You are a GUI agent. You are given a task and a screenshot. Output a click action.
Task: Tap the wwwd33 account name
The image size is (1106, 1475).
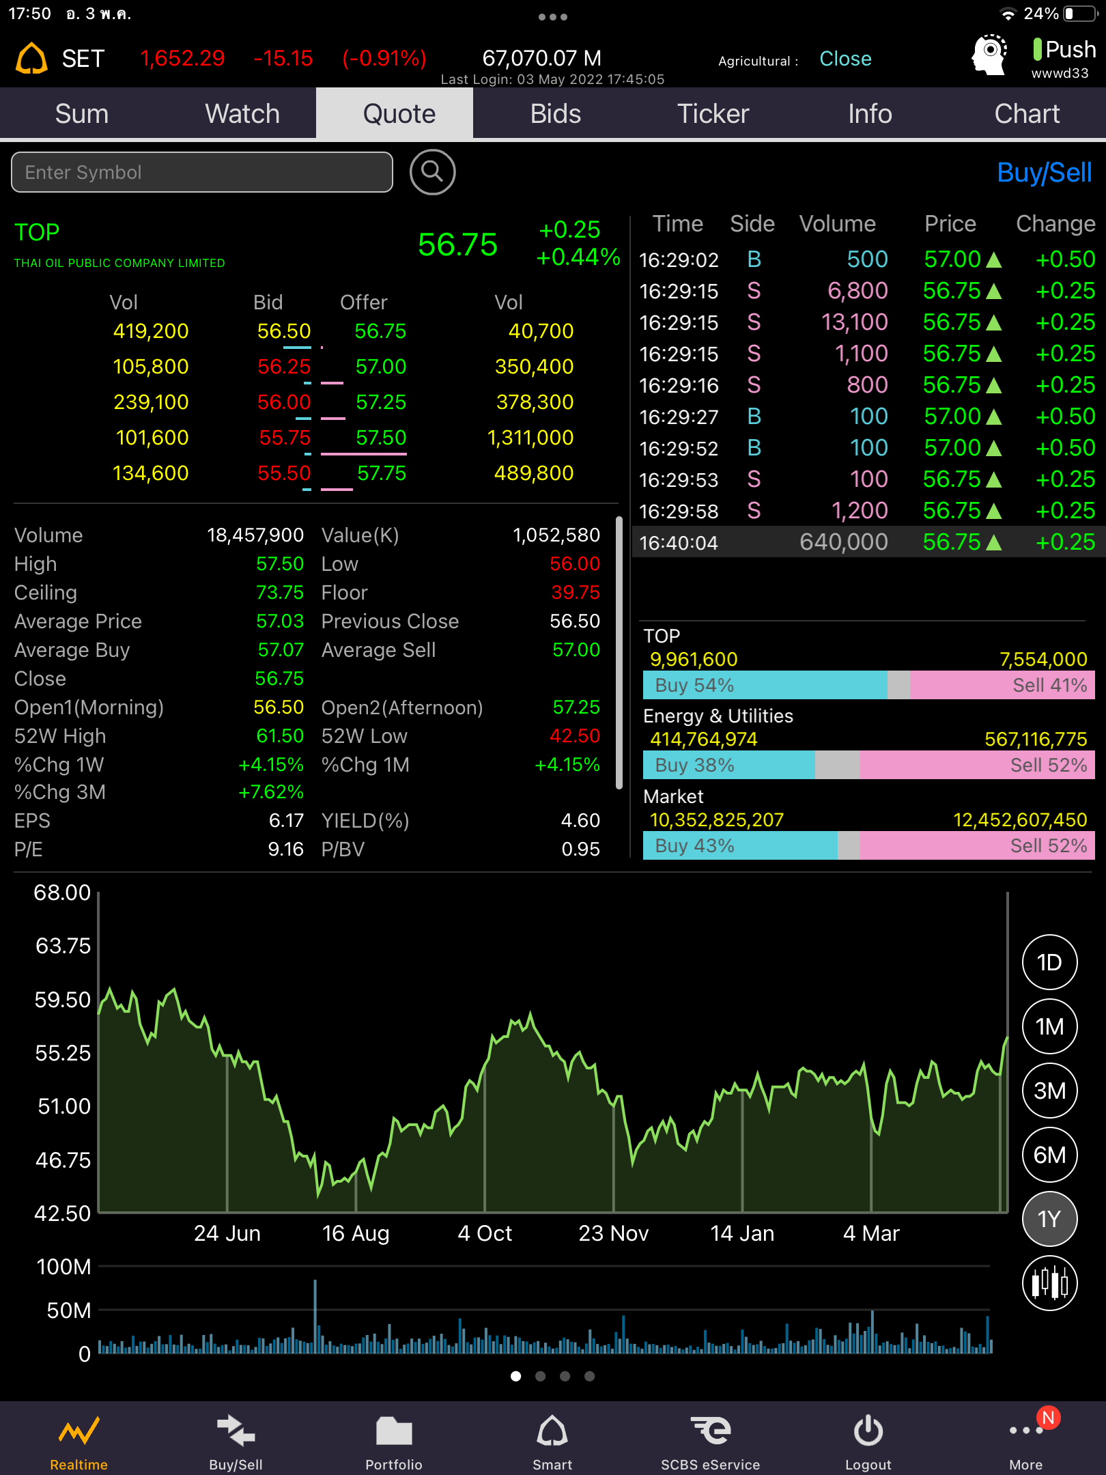tap(1060, 73)
